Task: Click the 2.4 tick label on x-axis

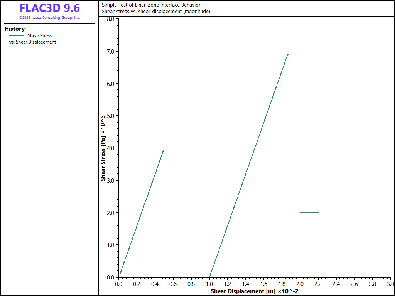Action: [336, 284]
